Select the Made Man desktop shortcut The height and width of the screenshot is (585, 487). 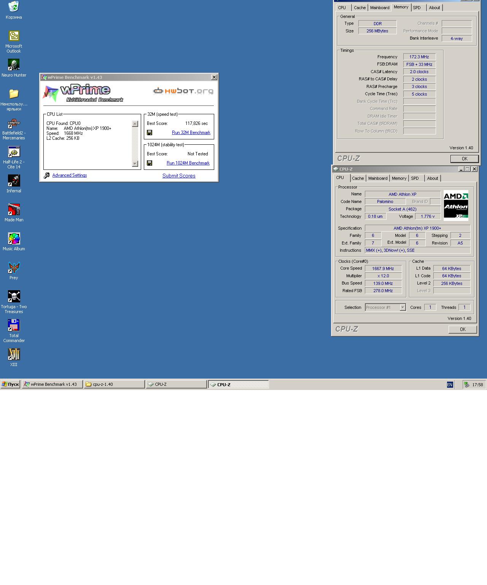[x=14, y=213]
